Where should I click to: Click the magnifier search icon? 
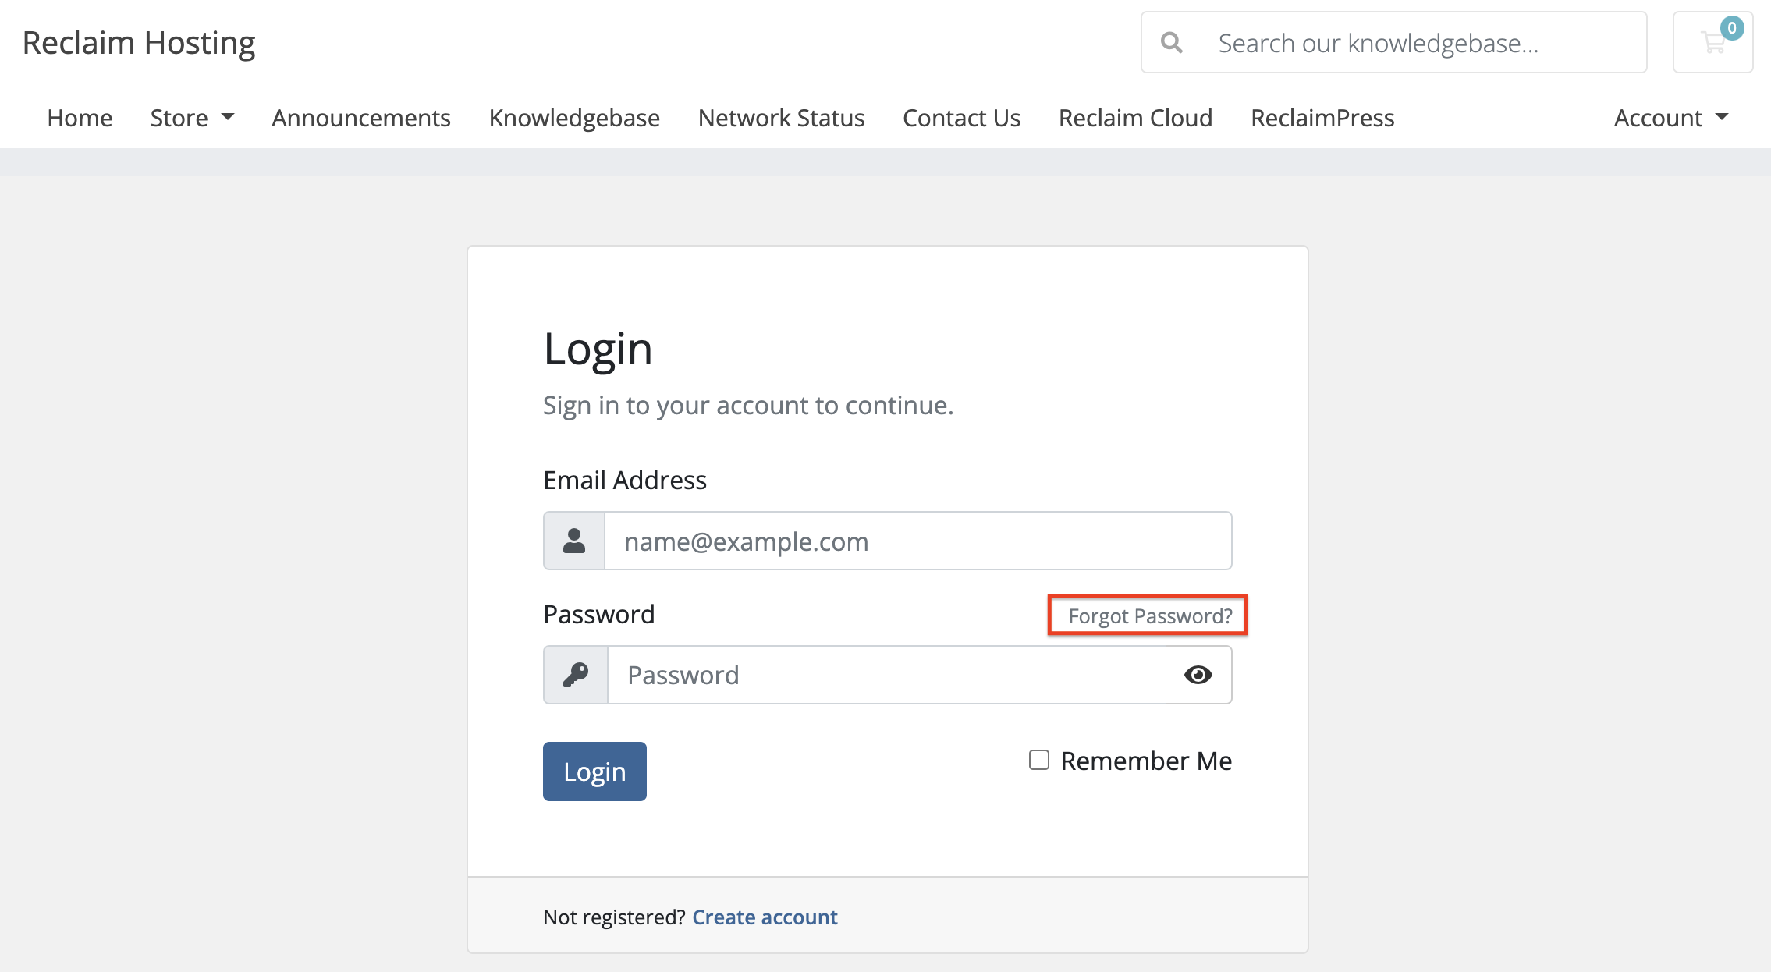(1172, 43)
